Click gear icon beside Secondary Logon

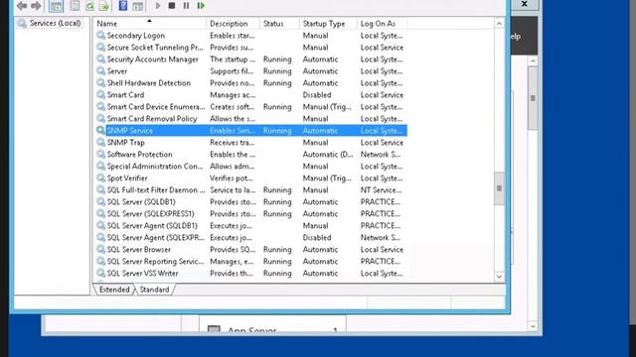(x=100, y=36)
